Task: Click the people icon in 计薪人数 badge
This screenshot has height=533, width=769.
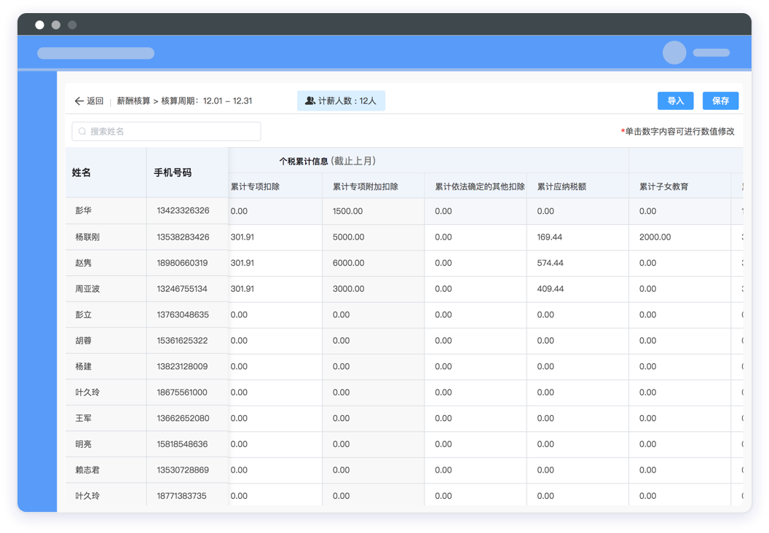Action: point(310,100)
